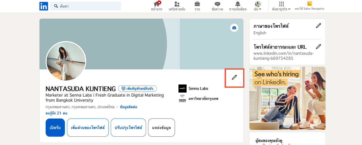
Task: Click the Resources (แหล่งข้อมูล) button
Action: tap(161, 128)
